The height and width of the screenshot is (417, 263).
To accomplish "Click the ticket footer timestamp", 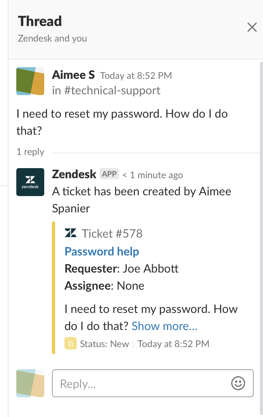I will point(173,344).
